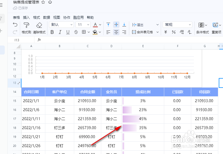Apply the Clear Format (清除格式) tool

click(x=39, y=25)
